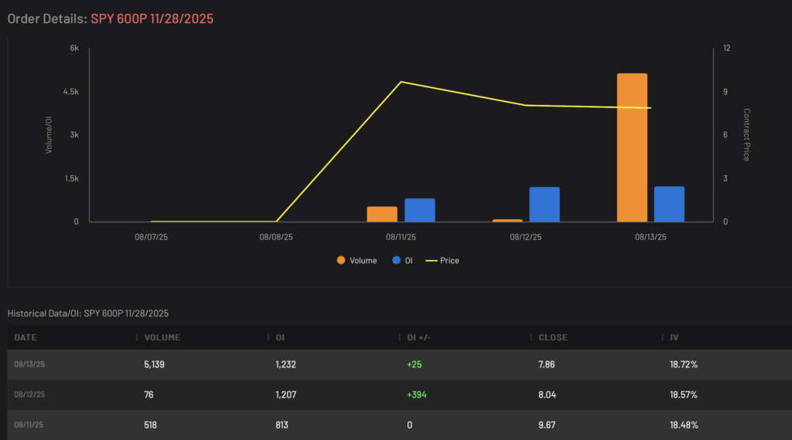Click the 08/11/25 x-axis label

(x=401, y=237)
